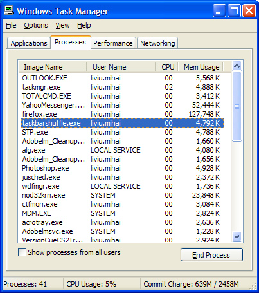The height and width of the screenshot is (293, 259).
Task: Select the alg.exe process
Action: (x=122, y=150)
